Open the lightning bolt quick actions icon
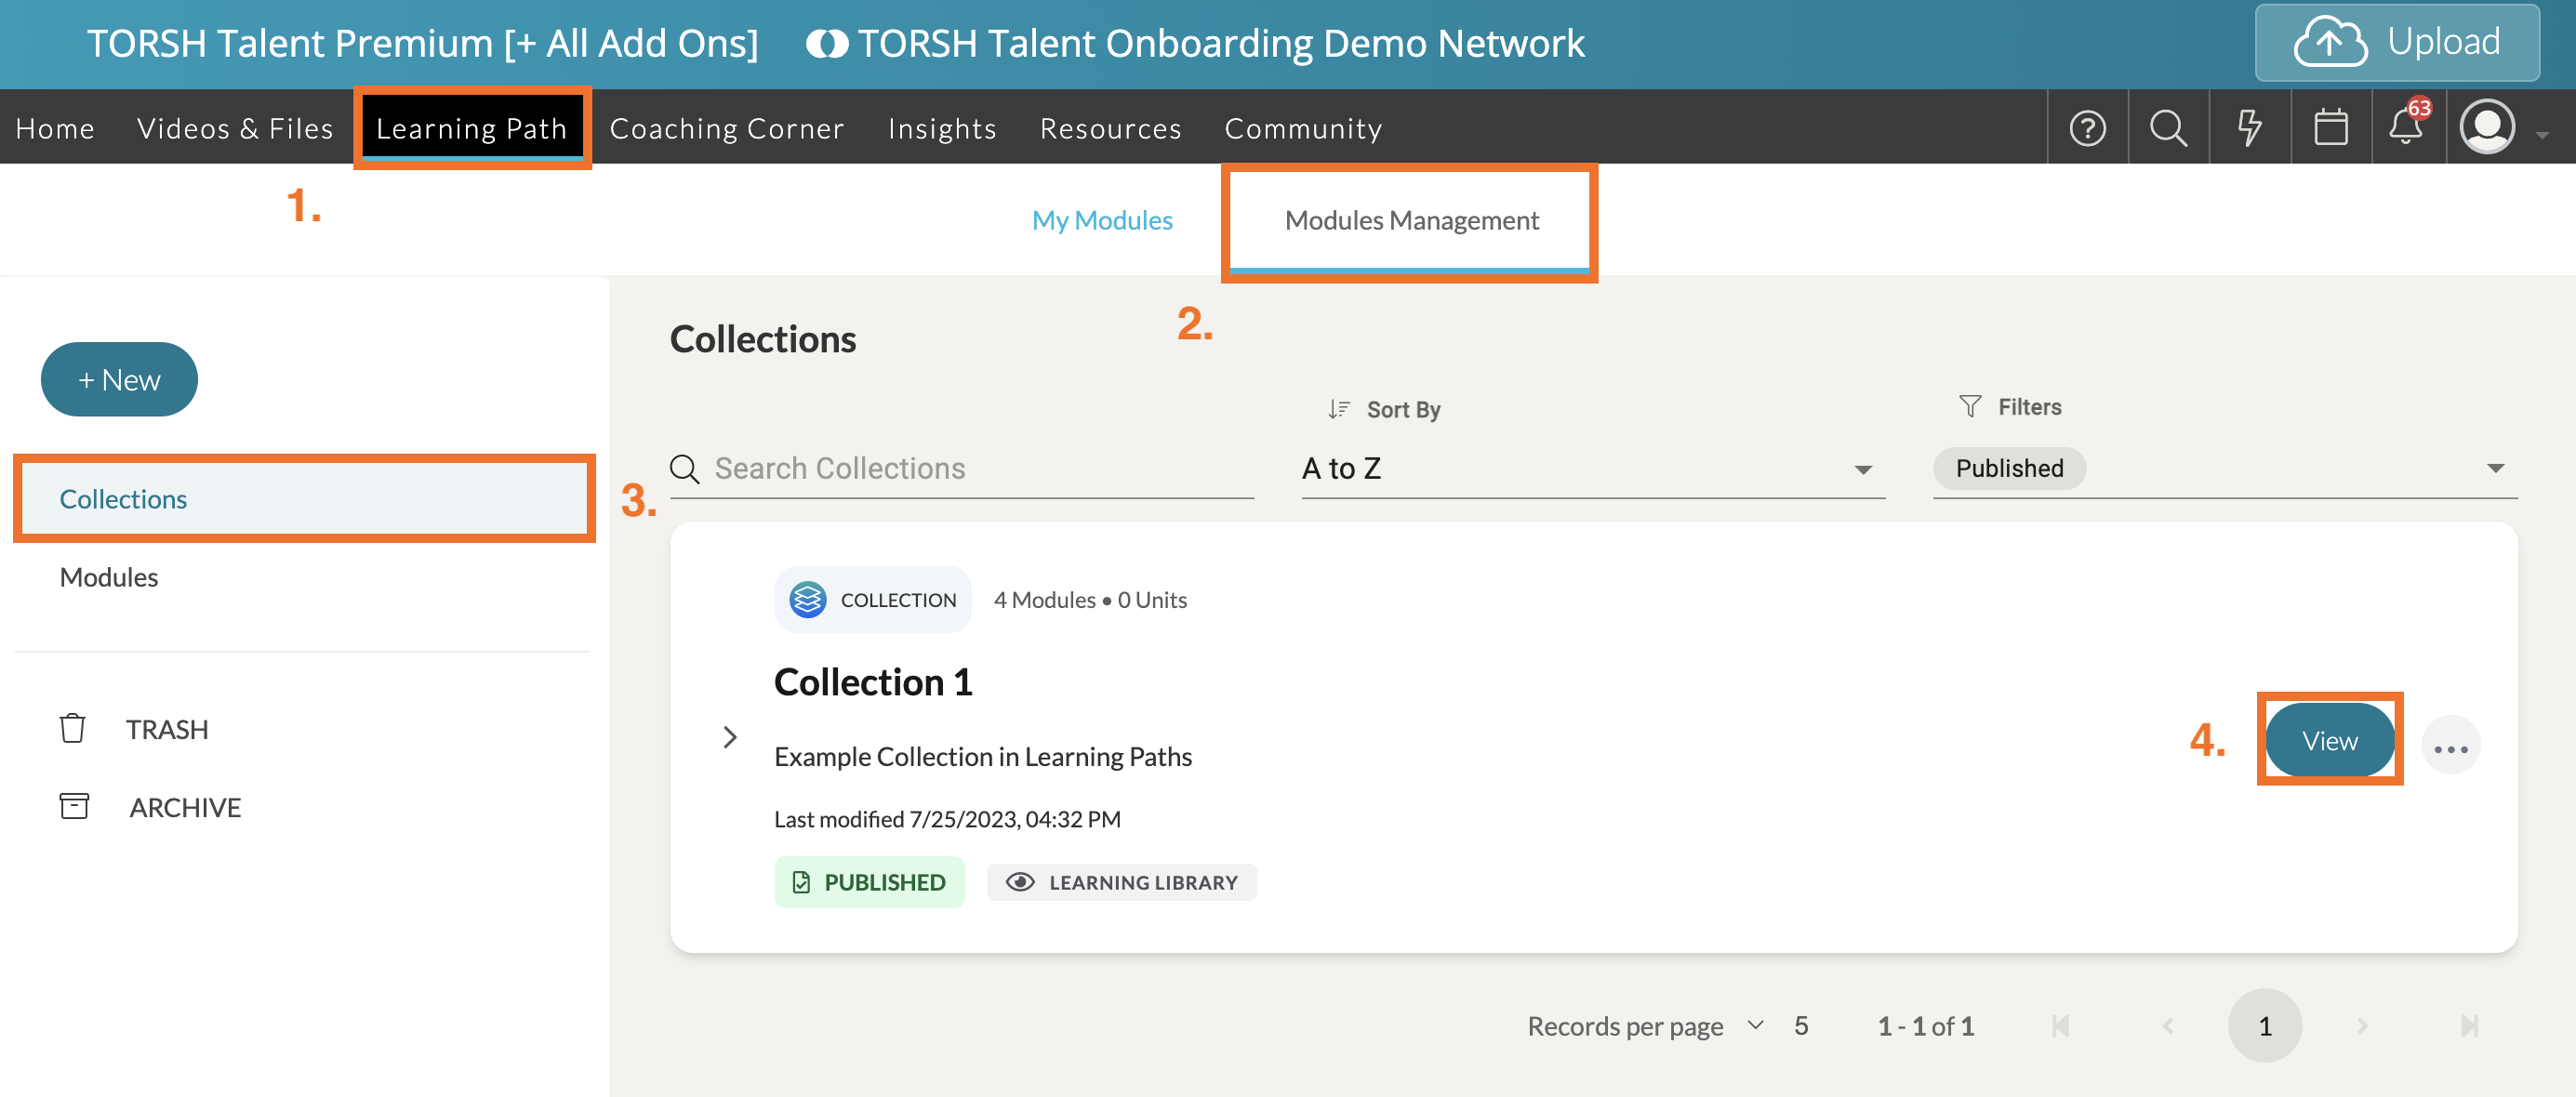The image size is (2576, 1097). point(2249,128)
